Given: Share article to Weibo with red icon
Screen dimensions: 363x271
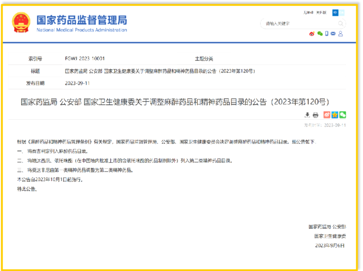Looking at the screenshot, I should coord(327,115).
